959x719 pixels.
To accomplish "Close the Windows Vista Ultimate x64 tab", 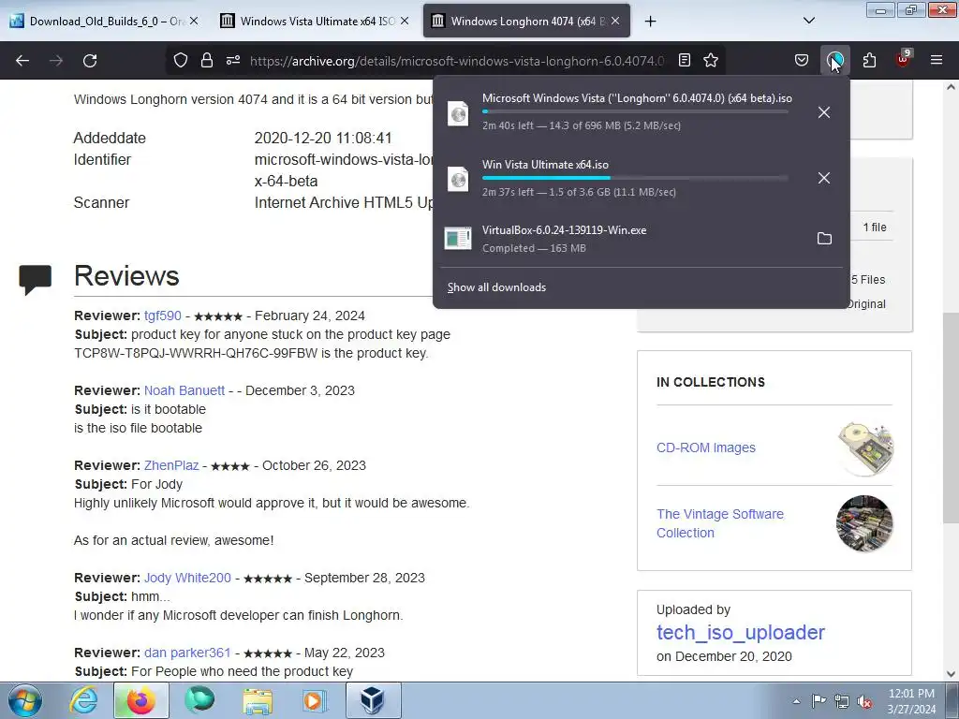I will point(405,21).
